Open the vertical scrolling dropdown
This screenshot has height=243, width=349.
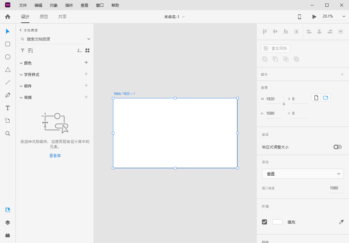(x=303, y=174)
